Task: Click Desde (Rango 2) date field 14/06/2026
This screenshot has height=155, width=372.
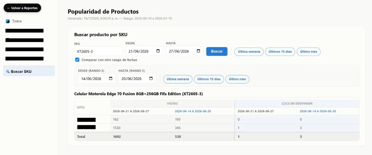Action: pyautogui.click(x=97, y=78)
